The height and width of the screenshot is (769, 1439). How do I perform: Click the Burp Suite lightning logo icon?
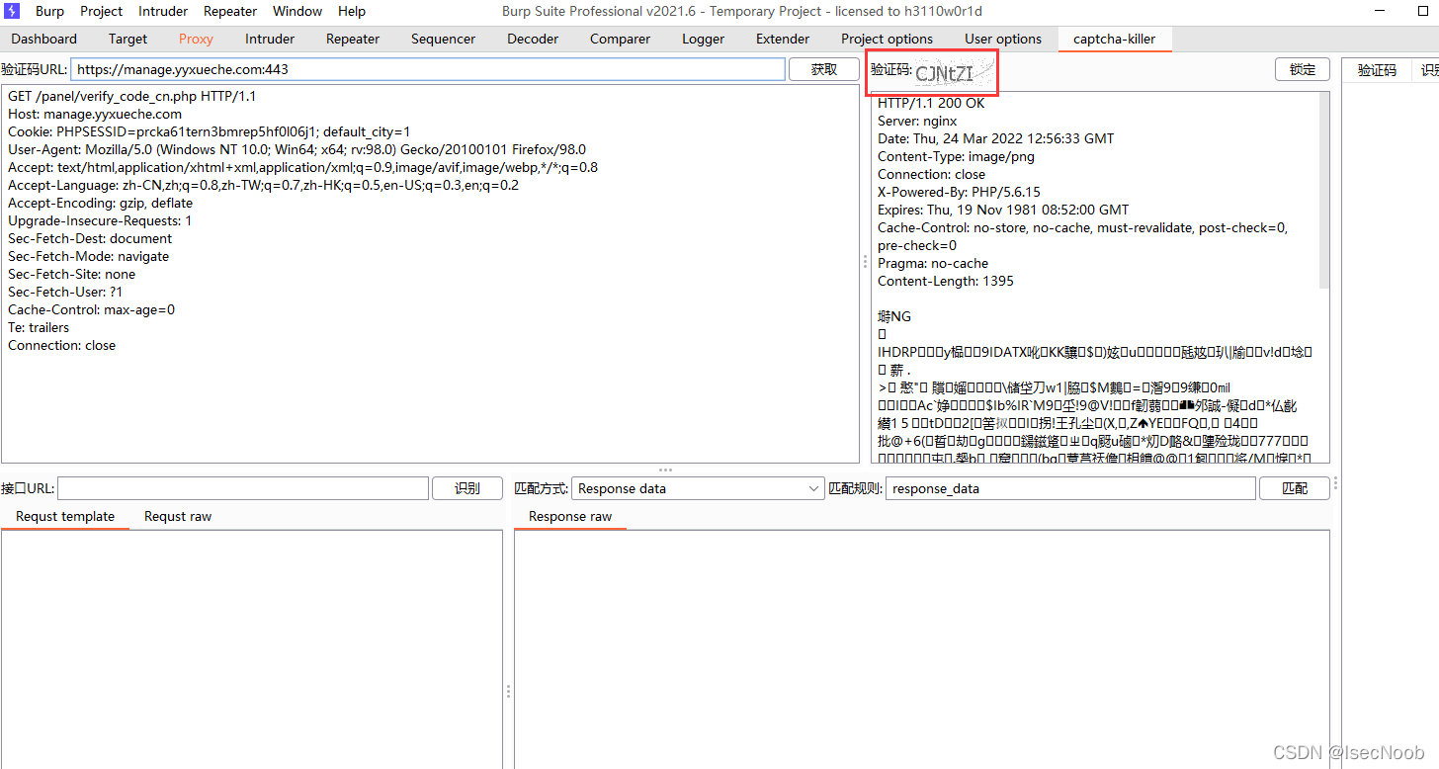tap(13, 11)
